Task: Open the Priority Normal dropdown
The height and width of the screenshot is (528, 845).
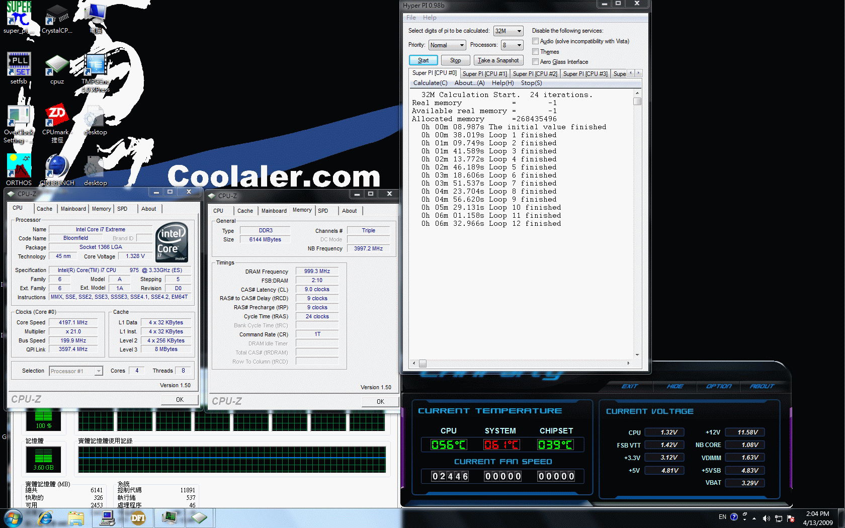Action: (447, 45)
